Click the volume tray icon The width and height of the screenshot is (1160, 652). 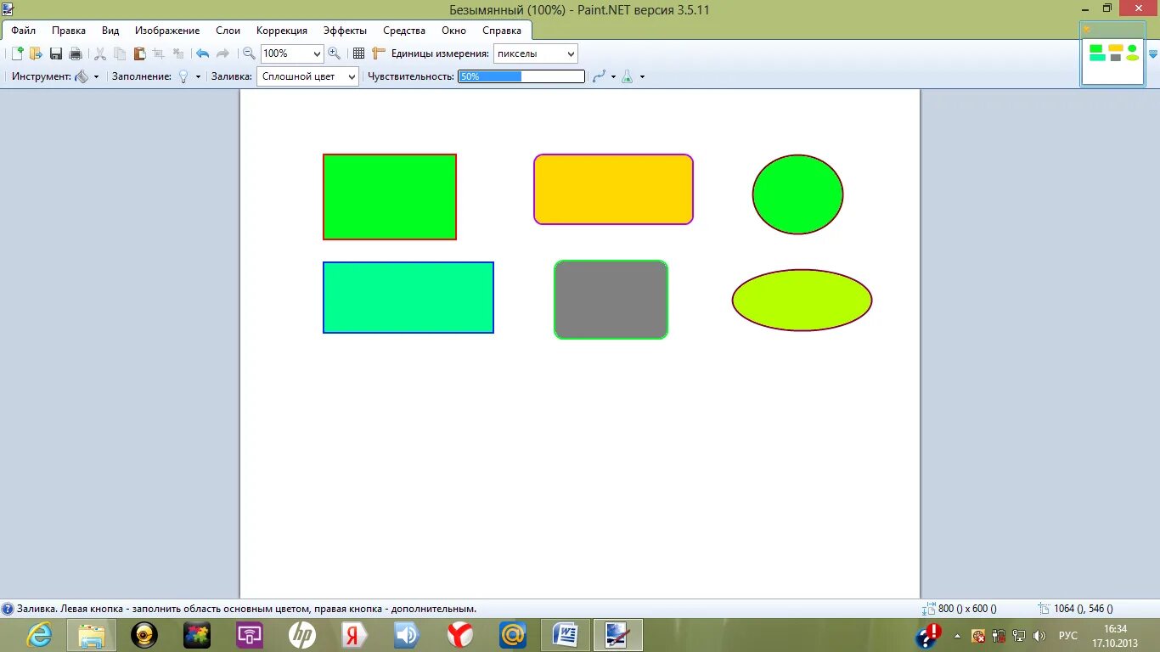[x=1039, y=636]
